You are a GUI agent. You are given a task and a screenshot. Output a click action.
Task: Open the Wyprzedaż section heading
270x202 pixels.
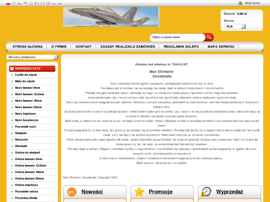pyautogui.click(x=230, y=192)
